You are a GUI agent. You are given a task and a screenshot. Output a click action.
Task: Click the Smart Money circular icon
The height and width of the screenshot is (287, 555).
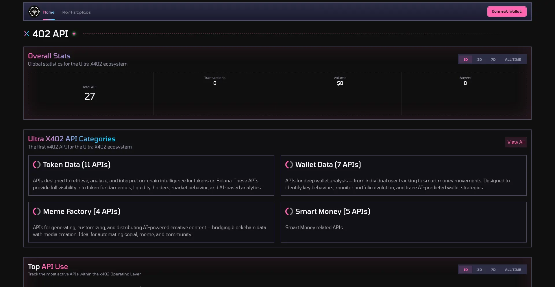click(x=289, y=212)
